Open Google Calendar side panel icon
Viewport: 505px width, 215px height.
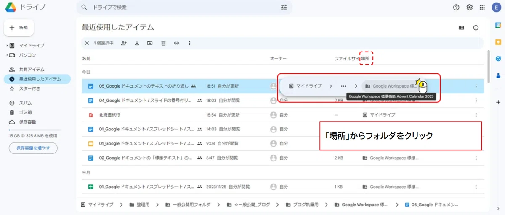click(x=498, y=26)
